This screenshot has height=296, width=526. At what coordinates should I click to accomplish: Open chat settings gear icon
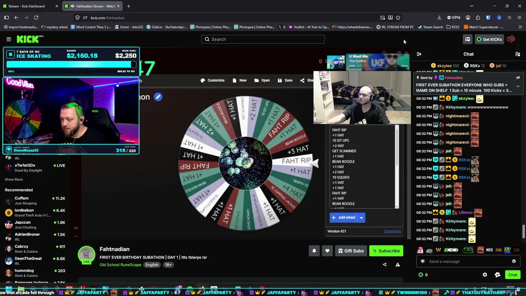click(x=485, y=275)
